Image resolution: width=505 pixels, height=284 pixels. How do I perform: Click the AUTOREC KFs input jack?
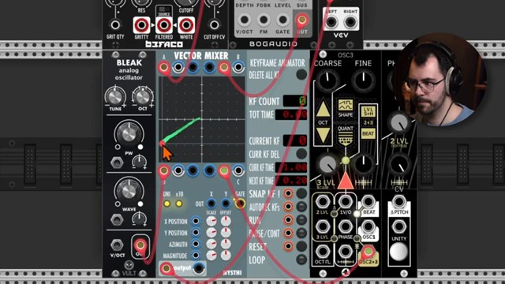coord(288,207)
